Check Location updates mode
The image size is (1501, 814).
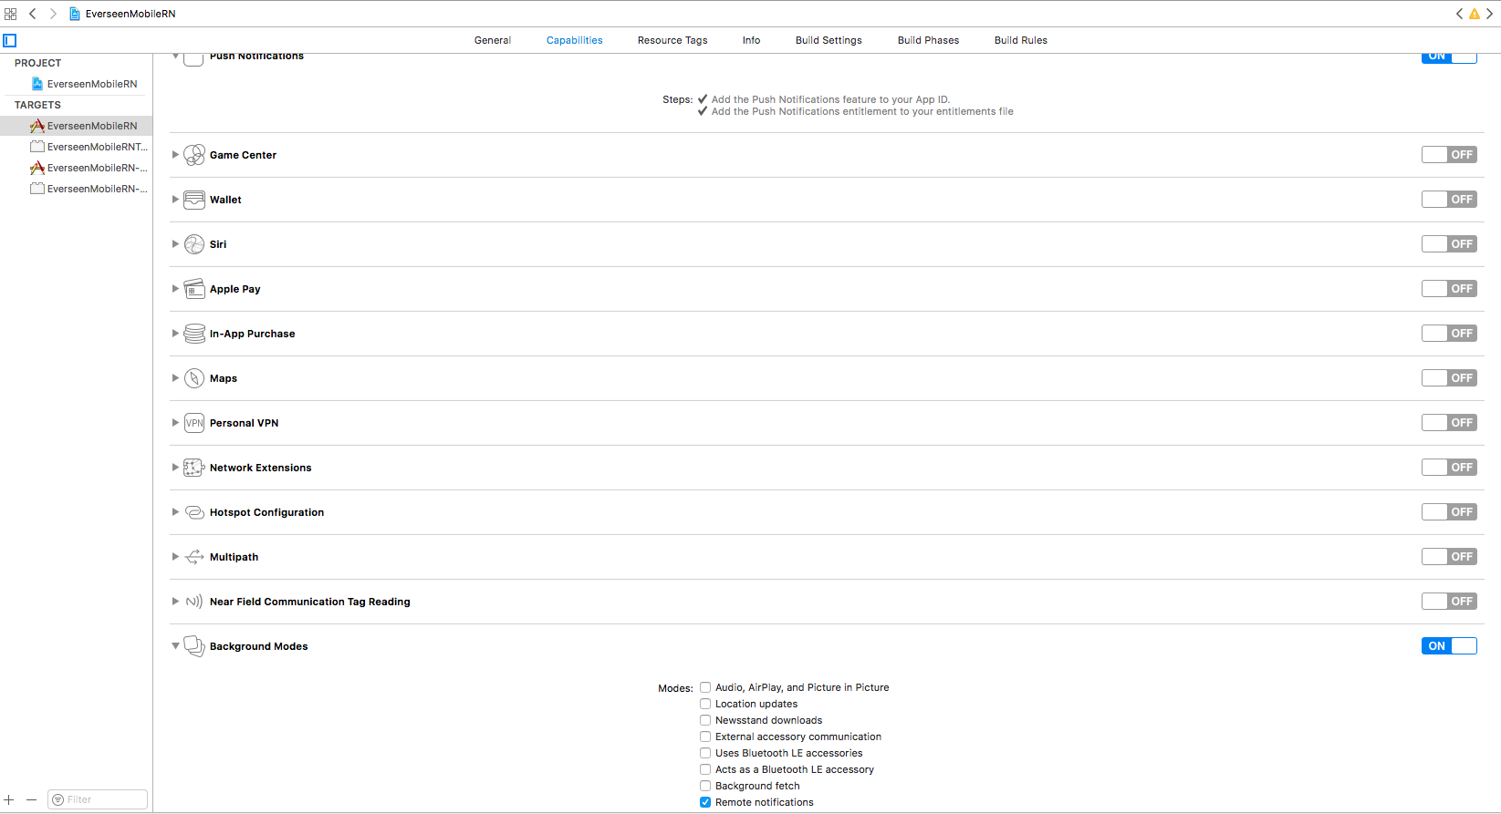(705, 704)
